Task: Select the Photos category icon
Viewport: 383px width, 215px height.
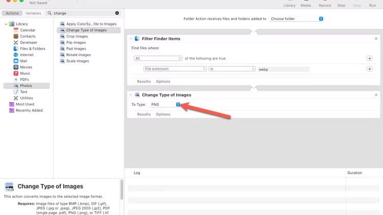Action: [16, 86]
